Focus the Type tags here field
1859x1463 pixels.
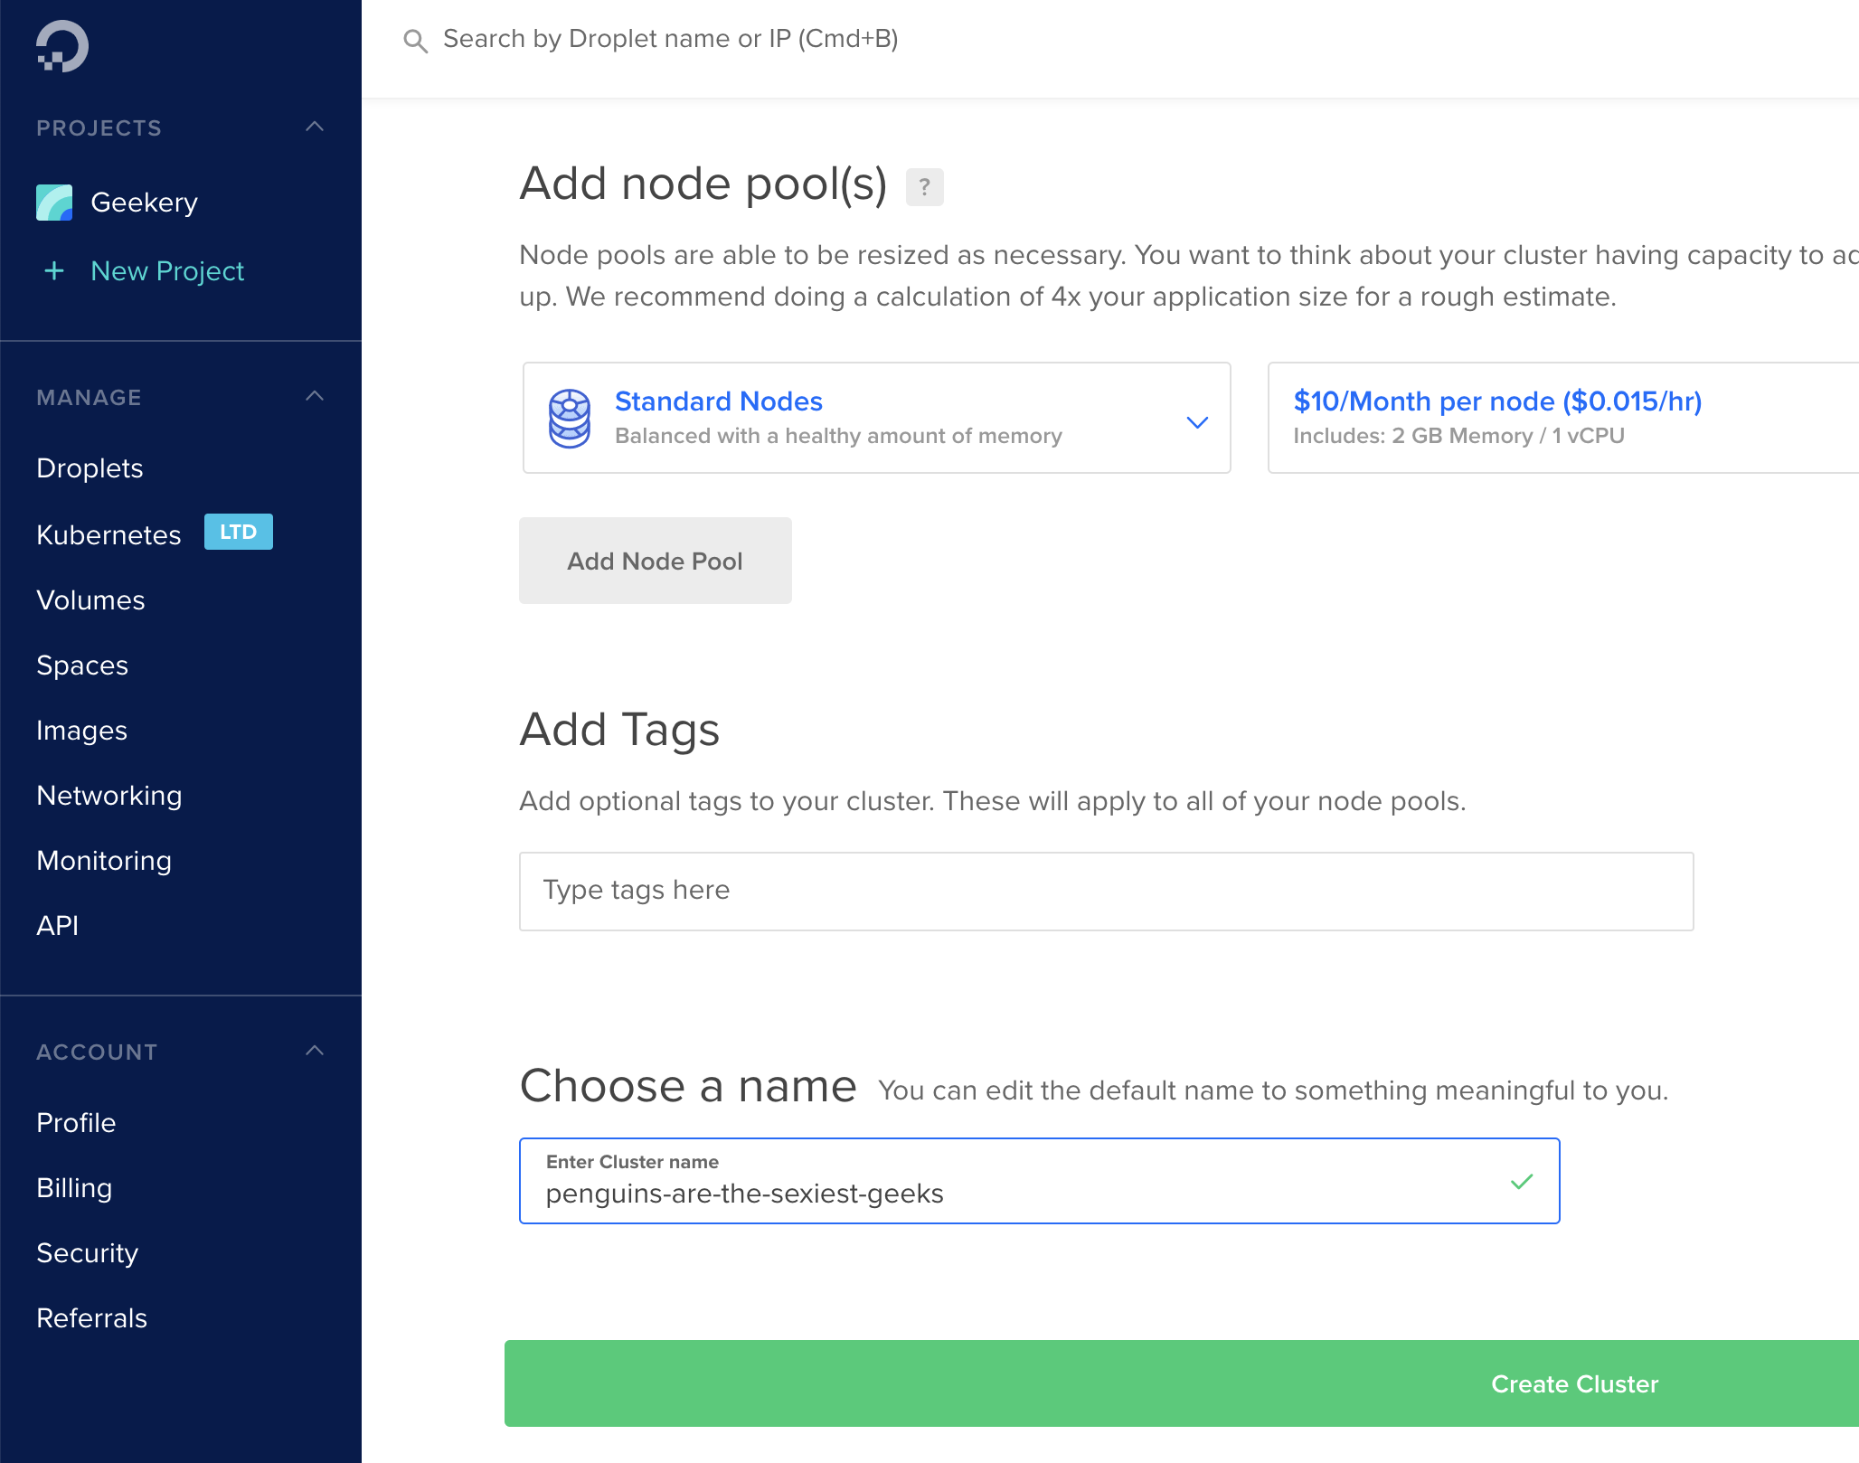point(1106,891)
